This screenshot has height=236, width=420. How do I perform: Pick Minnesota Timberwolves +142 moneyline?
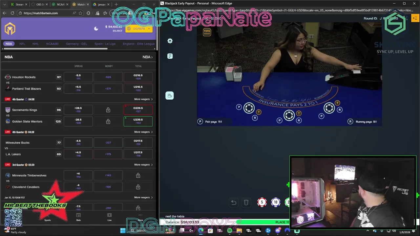click(108, 175)
